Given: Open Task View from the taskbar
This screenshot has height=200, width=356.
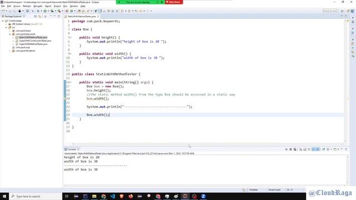Looking at the screenshot, I should (x=67, y=196).
